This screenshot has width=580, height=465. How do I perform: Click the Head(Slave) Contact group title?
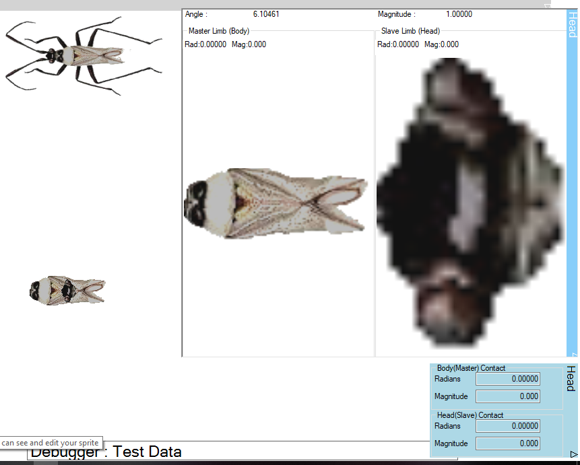point(470,415)
